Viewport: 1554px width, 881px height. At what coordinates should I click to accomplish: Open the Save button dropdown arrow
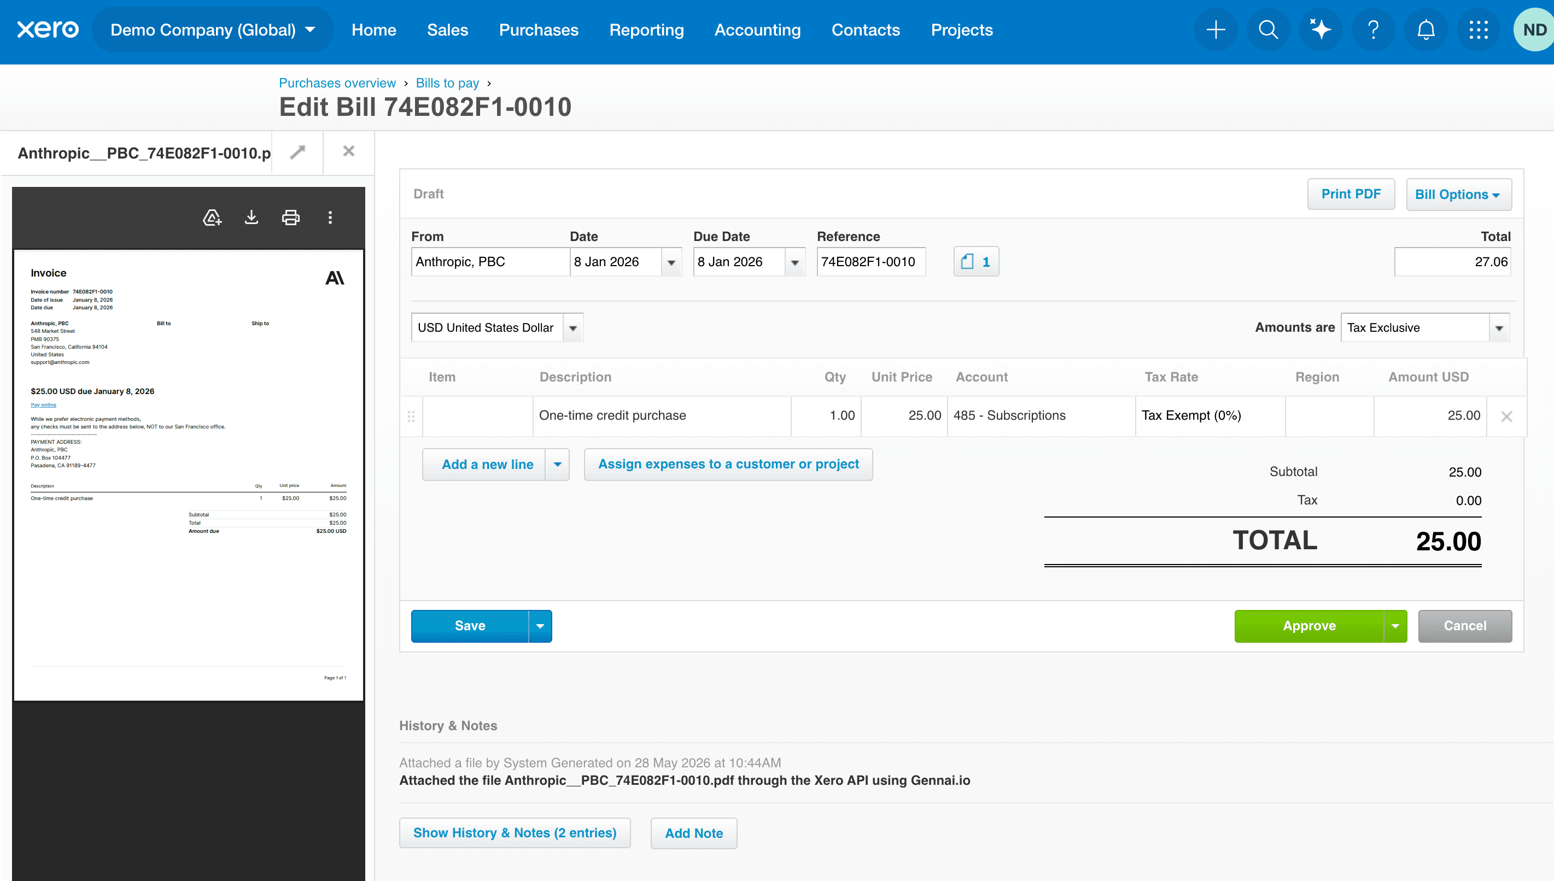click(x=540, y=626)
